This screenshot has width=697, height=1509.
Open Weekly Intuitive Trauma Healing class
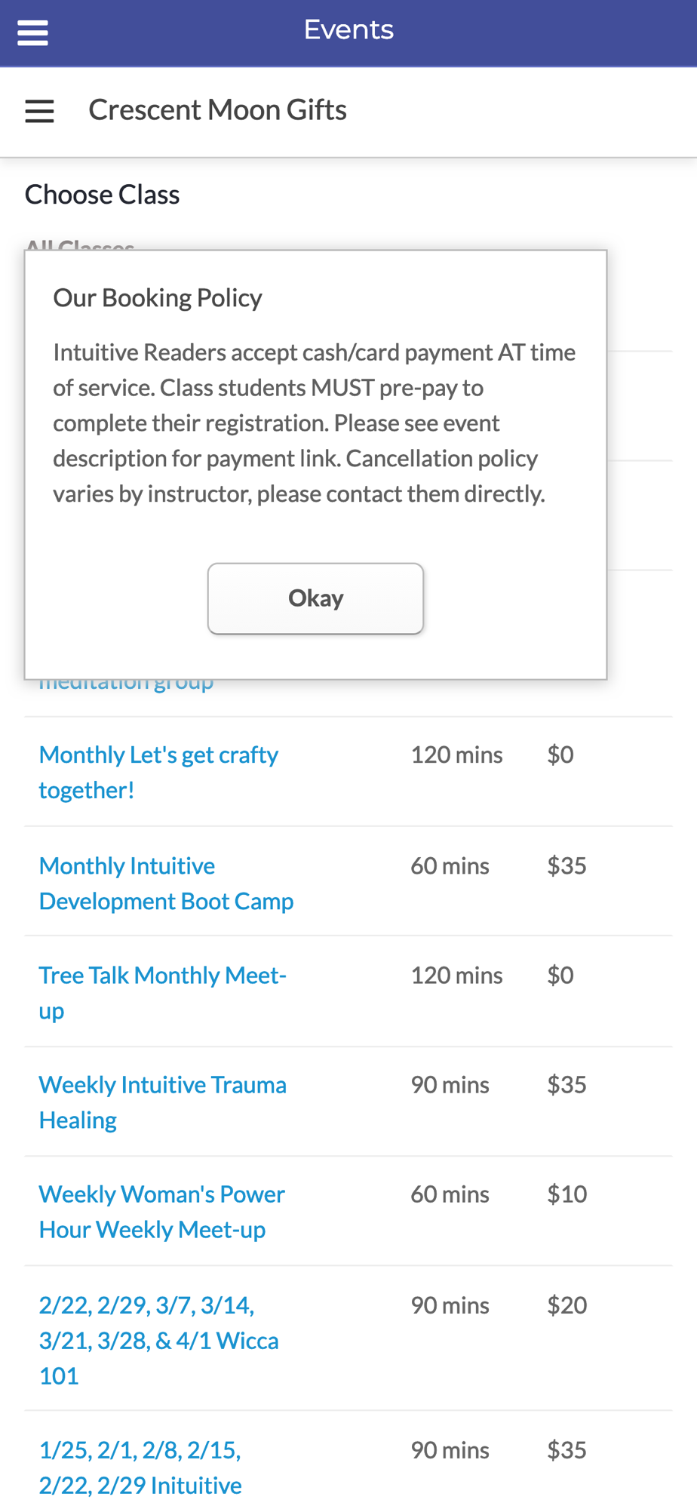162,1102
